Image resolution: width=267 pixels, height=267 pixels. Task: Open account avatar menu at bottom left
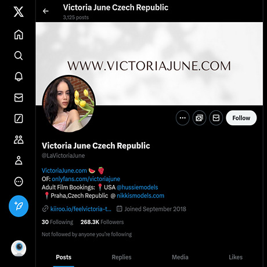point(19,248)
